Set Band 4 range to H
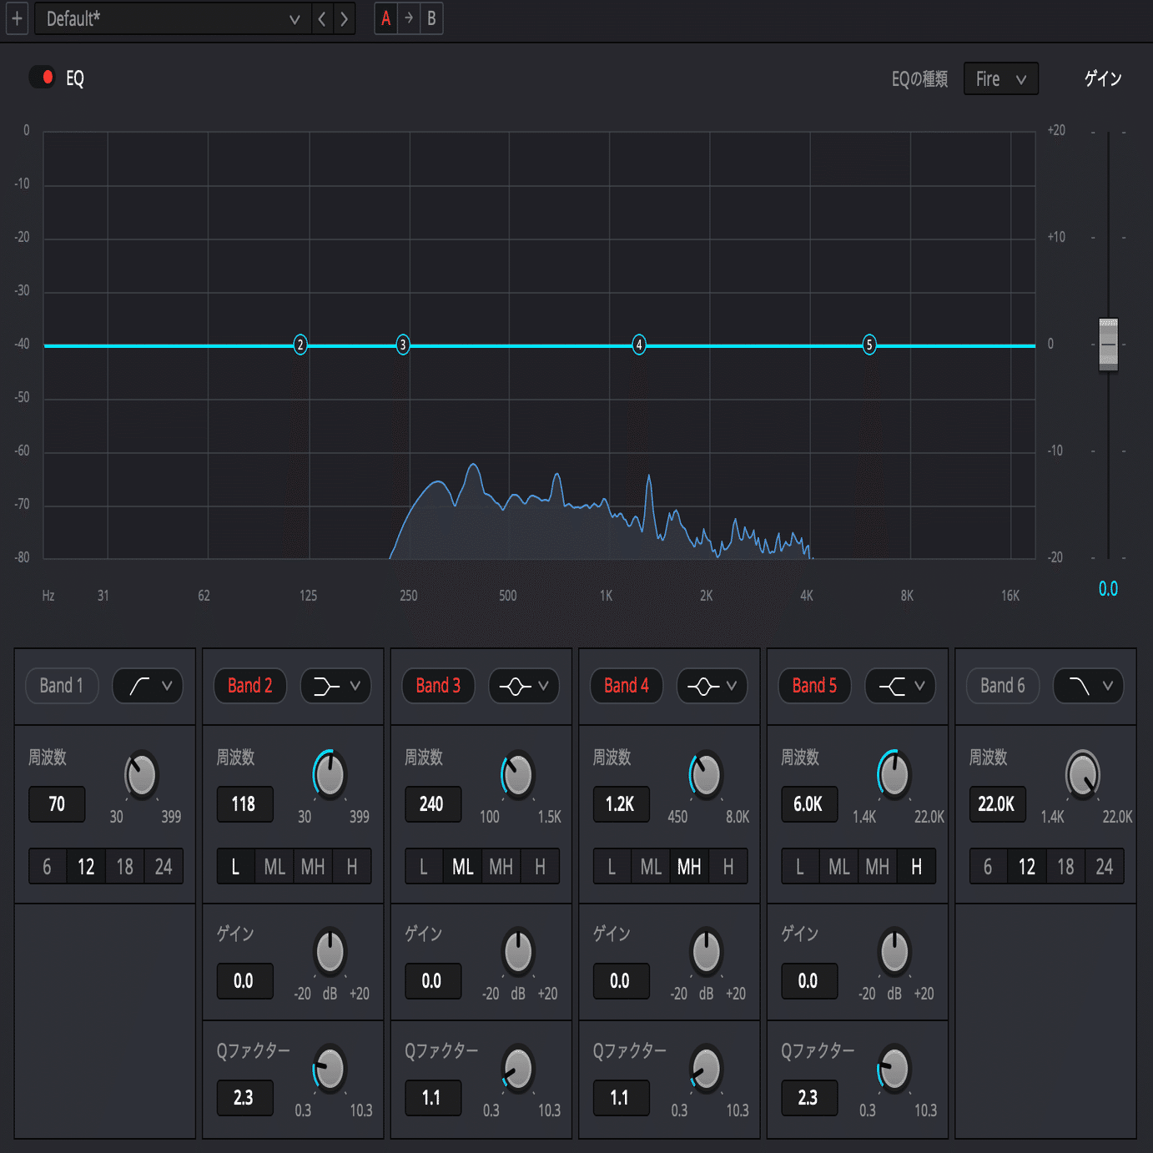The height and width of the screenshot is (1153, 1153). coord(728,867)
